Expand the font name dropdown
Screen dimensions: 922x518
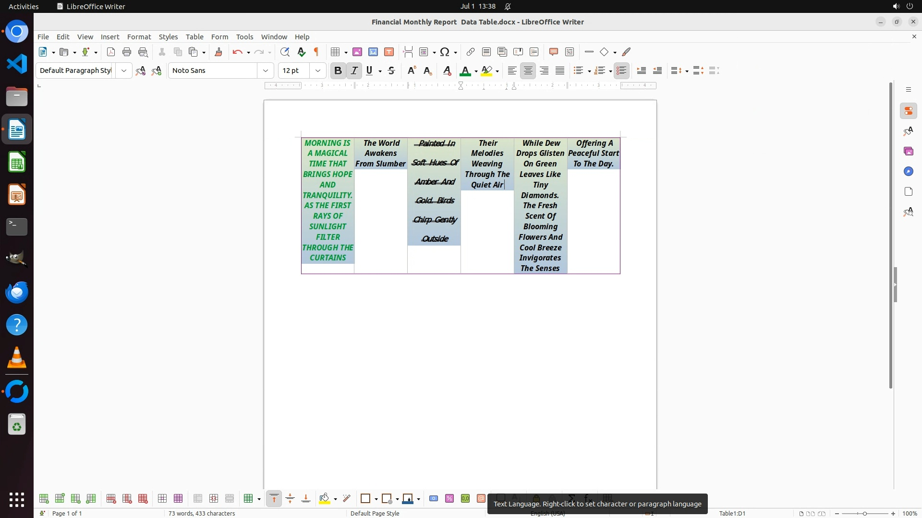(266, 71)
